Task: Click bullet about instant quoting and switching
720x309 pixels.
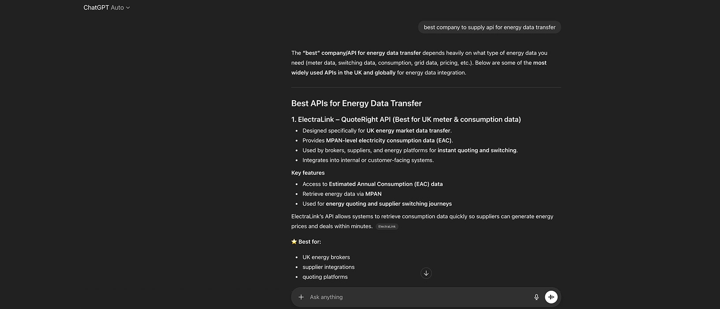Action: (x=410, y=151)
